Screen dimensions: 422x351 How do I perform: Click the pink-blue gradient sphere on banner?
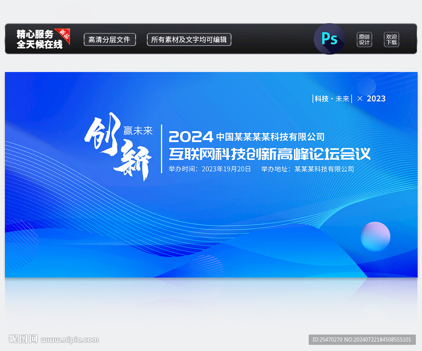375,237
